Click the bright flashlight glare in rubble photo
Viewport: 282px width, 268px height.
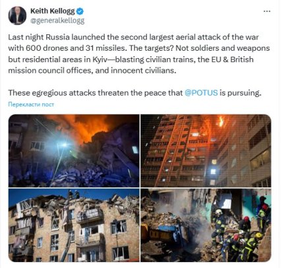click(x=65, y=145)
